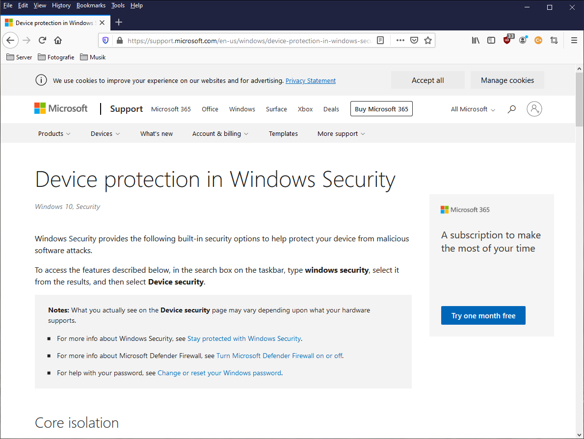Screen dimensions: 584x439
Task: Click the Microsoft logo
Action: (61, 108)
